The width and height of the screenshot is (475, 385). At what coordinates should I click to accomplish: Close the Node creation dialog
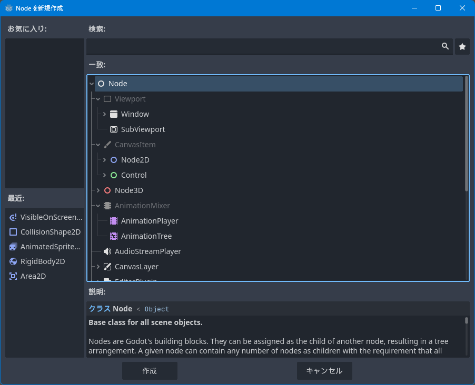click(x=462, y=8)
